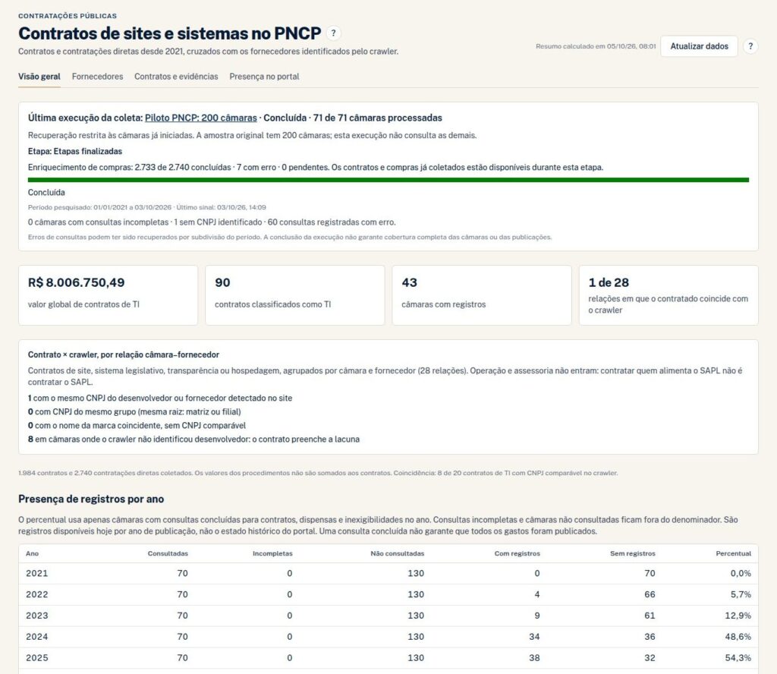Image resolution: width=777 pixels, height=674 pixels.
Task: Click the Consultadas column header
Action: pyautogui.click(x=168, y=553)
